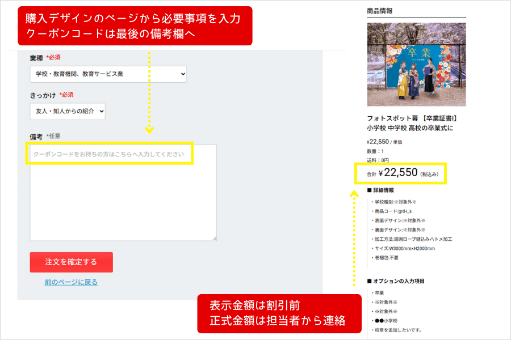This screenshot has height=340, width=511.
Task: Click the graduation photo backdrop product thumbnail
Action: pyautogui.click(x=416, y=65)
